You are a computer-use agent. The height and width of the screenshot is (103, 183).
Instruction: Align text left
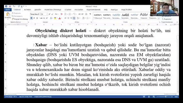tap(65, 18)
